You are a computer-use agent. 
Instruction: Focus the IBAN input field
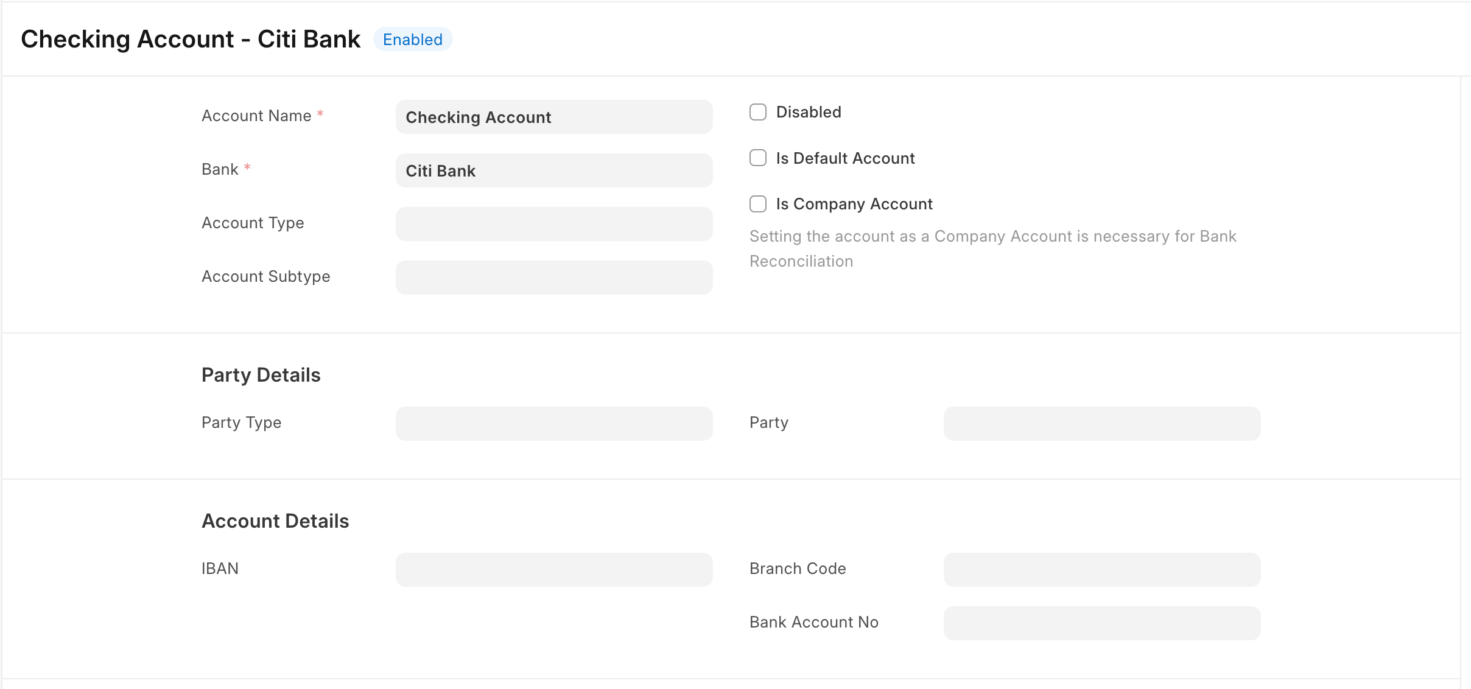coord(553,570)
